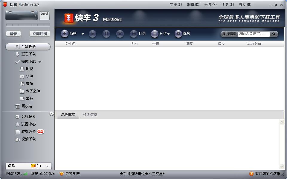Run a search with the magnifier icon
The height and width of the screenshot is (179, 287).
tap(273, 34)
